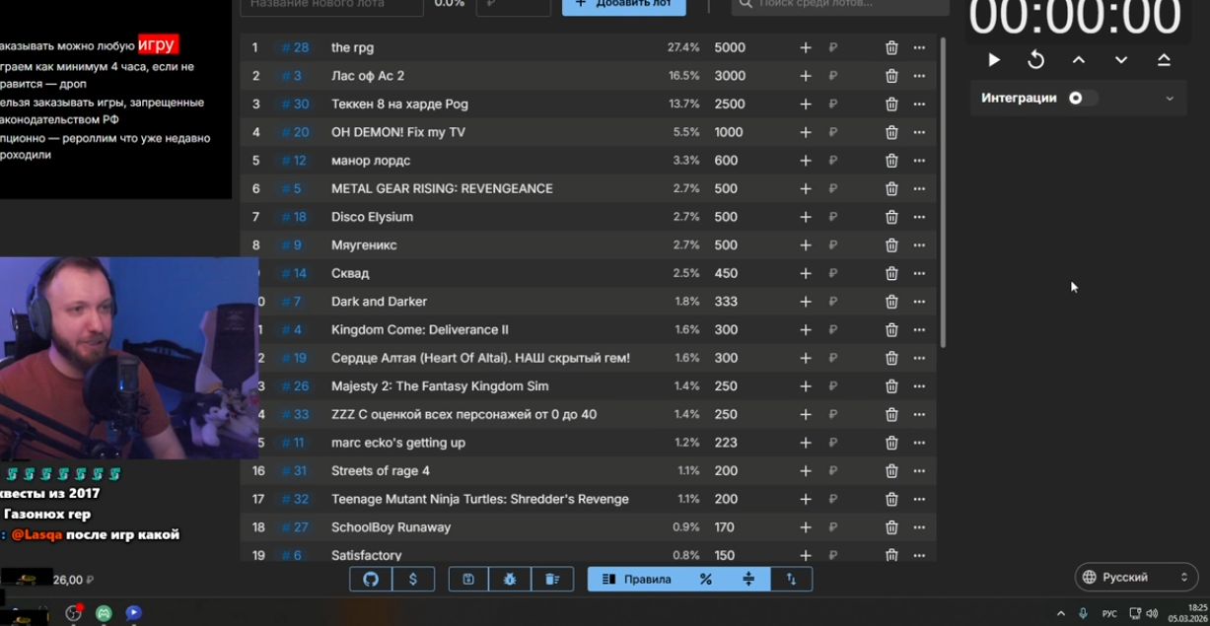Click the 27.4% value of the rpg
The width and height of the screenshot is (1210, 626).
tap(683, 47)
